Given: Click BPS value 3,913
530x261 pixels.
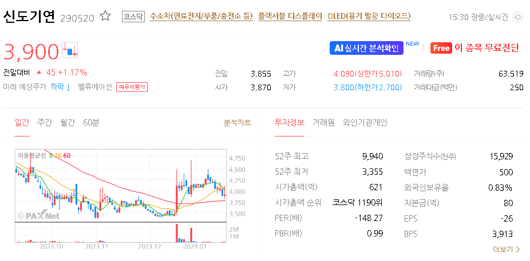Looking at the screenshot, I should click(x=503, y=234).
